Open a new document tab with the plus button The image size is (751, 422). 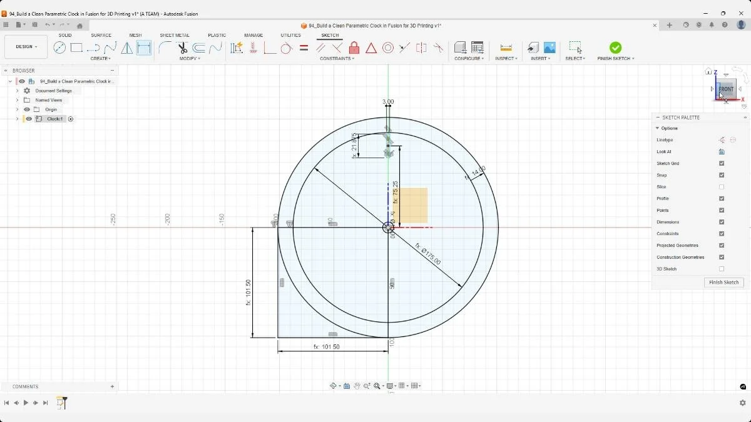click(x=670, y=26)
